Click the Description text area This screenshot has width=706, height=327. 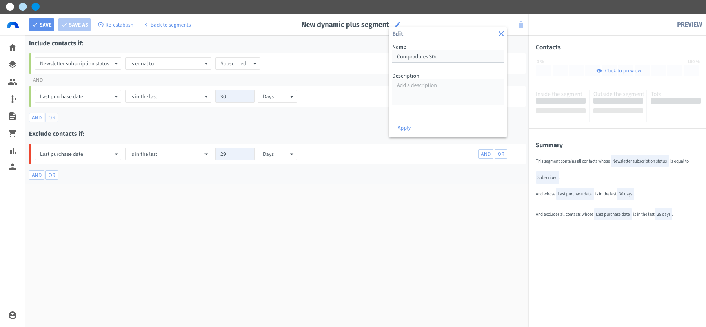[448, 92]
